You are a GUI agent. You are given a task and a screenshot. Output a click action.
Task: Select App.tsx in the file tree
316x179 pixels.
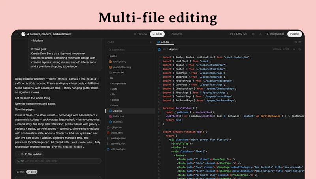coord(130,111)
